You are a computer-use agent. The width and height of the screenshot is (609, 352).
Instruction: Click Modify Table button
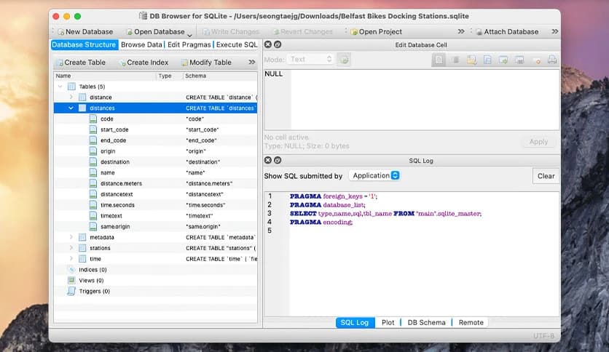click(x=207, y=63)
